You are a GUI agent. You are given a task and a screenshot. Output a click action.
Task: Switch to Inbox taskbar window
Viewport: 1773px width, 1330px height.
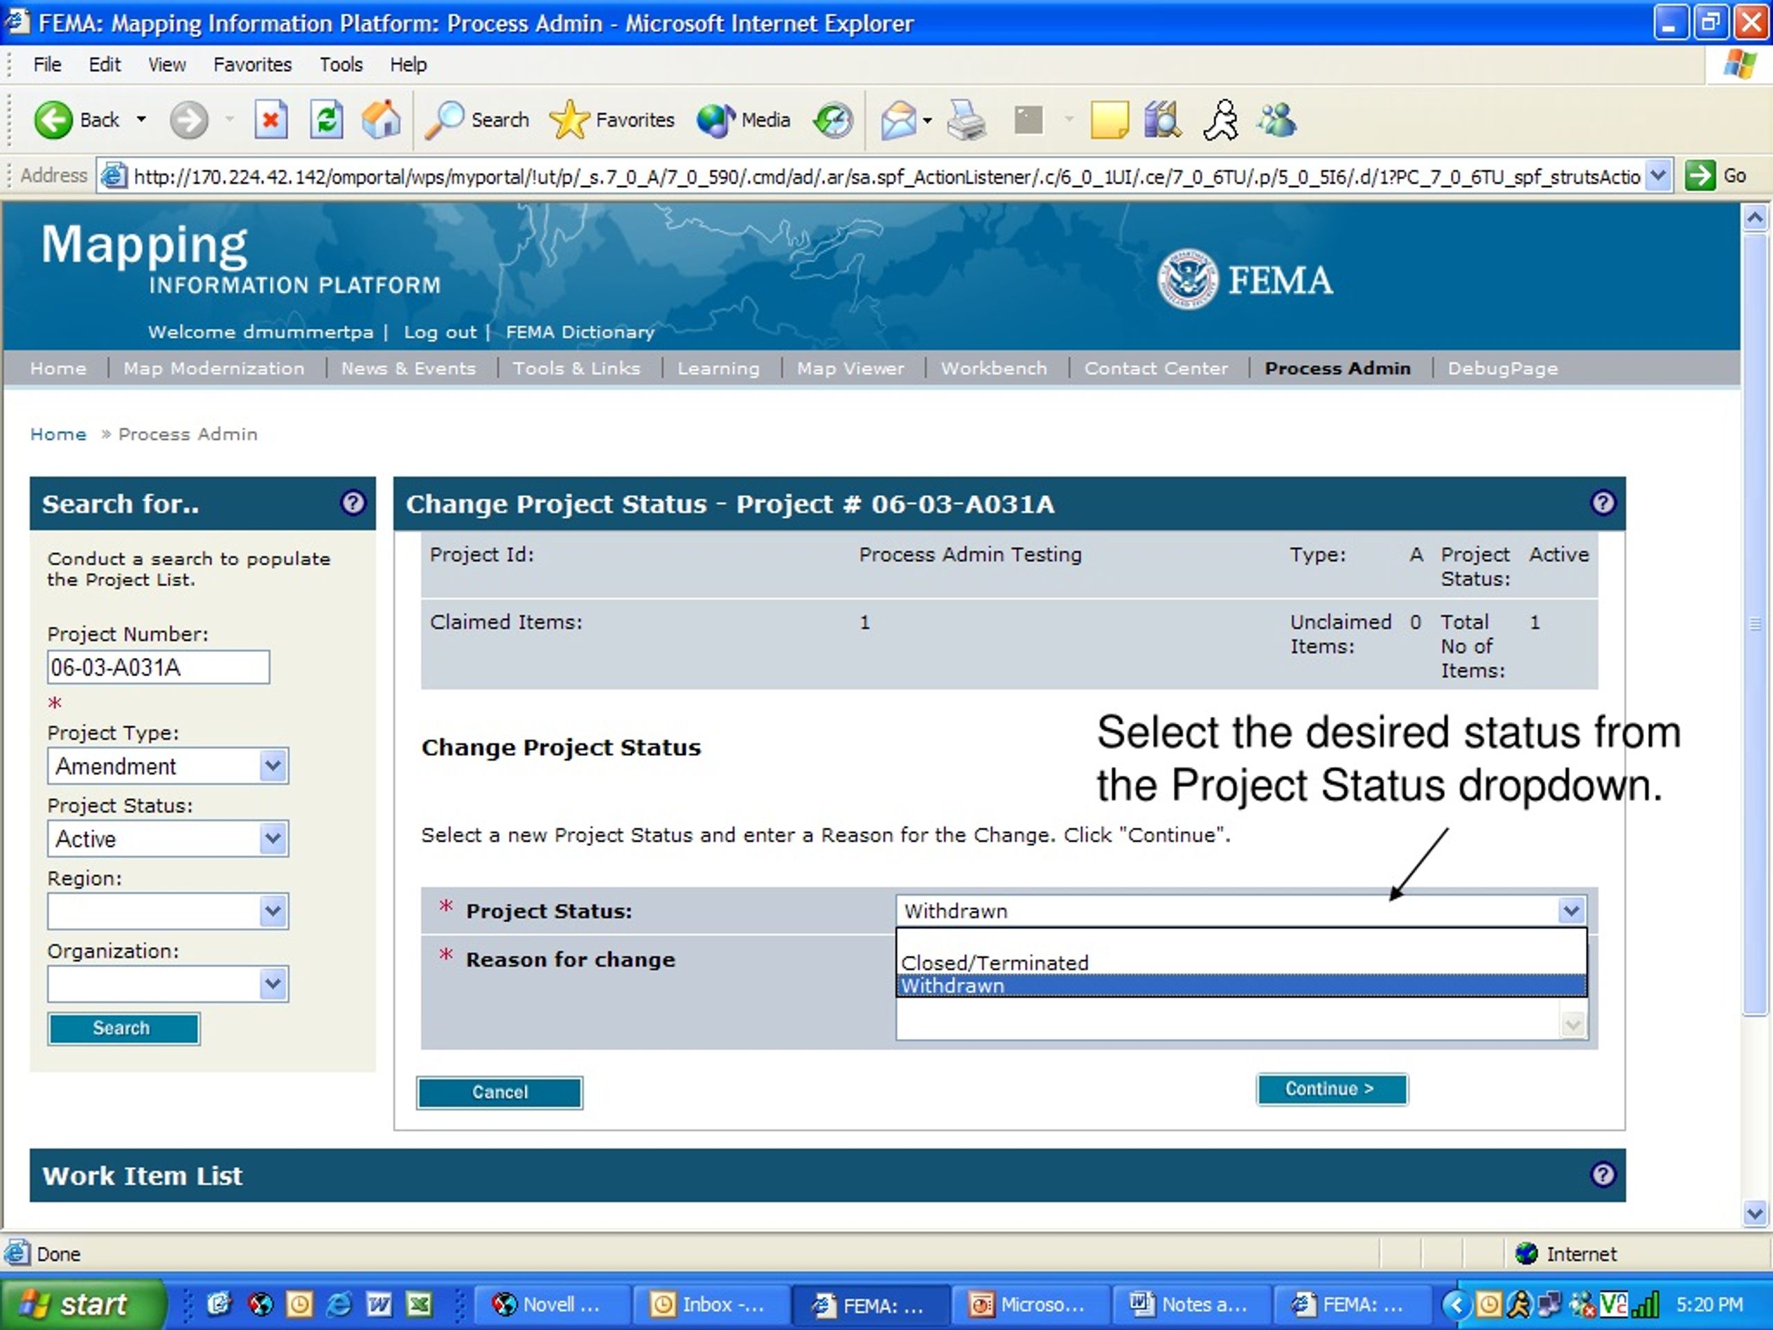pos(712,1304)
